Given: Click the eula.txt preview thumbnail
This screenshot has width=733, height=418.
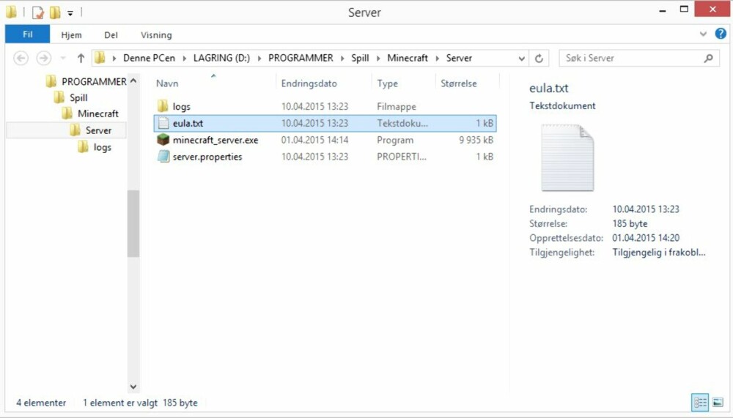Looking at the screenshot, I should click(567, 157).
